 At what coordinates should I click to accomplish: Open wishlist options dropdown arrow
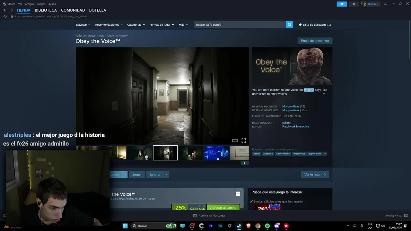point(125,175)
